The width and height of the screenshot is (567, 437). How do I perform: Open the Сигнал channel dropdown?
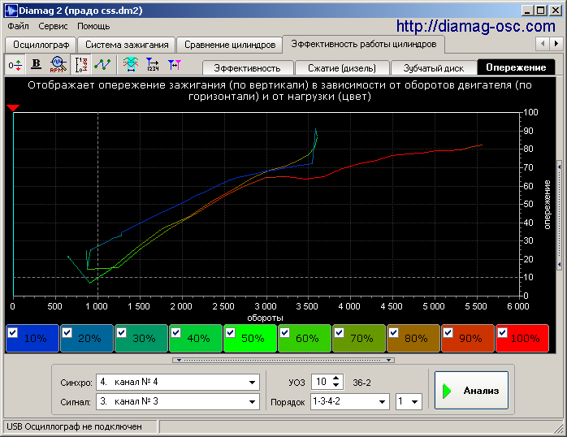click(252, 401)
